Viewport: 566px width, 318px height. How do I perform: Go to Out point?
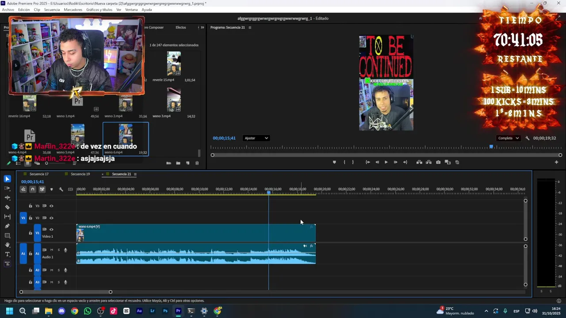coord(405,162)
